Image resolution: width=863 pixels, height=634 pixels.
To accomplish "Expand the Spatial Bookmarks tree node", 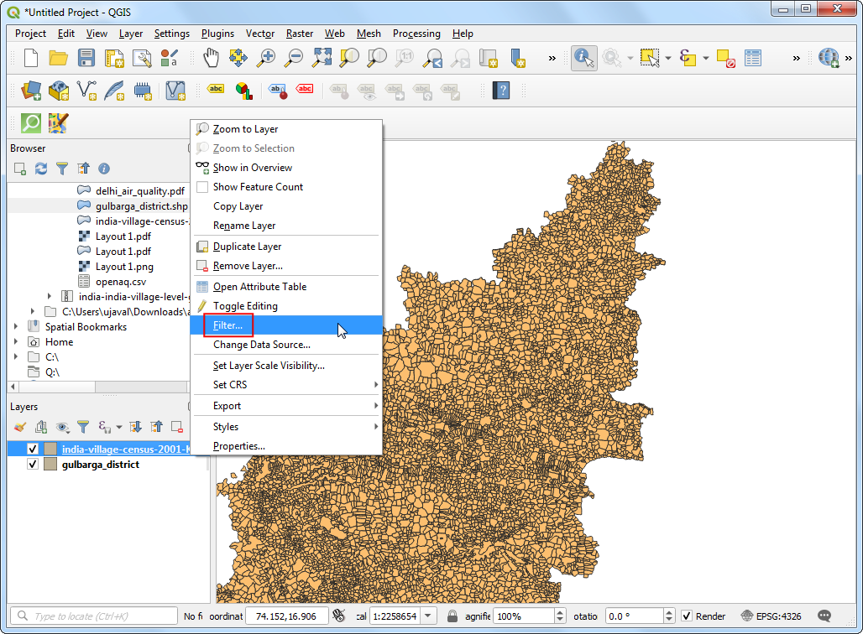I will coord(15,326).
